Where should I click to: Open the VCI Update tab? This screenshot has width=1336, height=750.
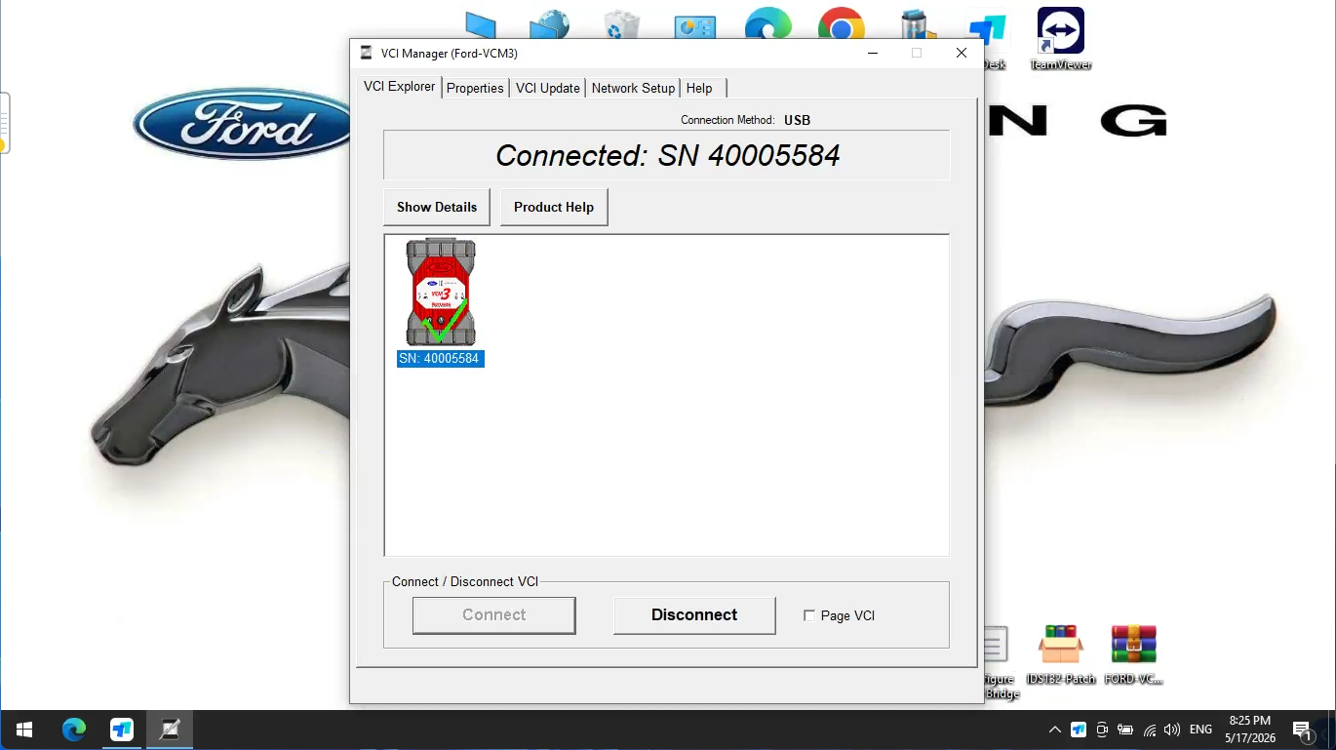click(x=548, y=88)
